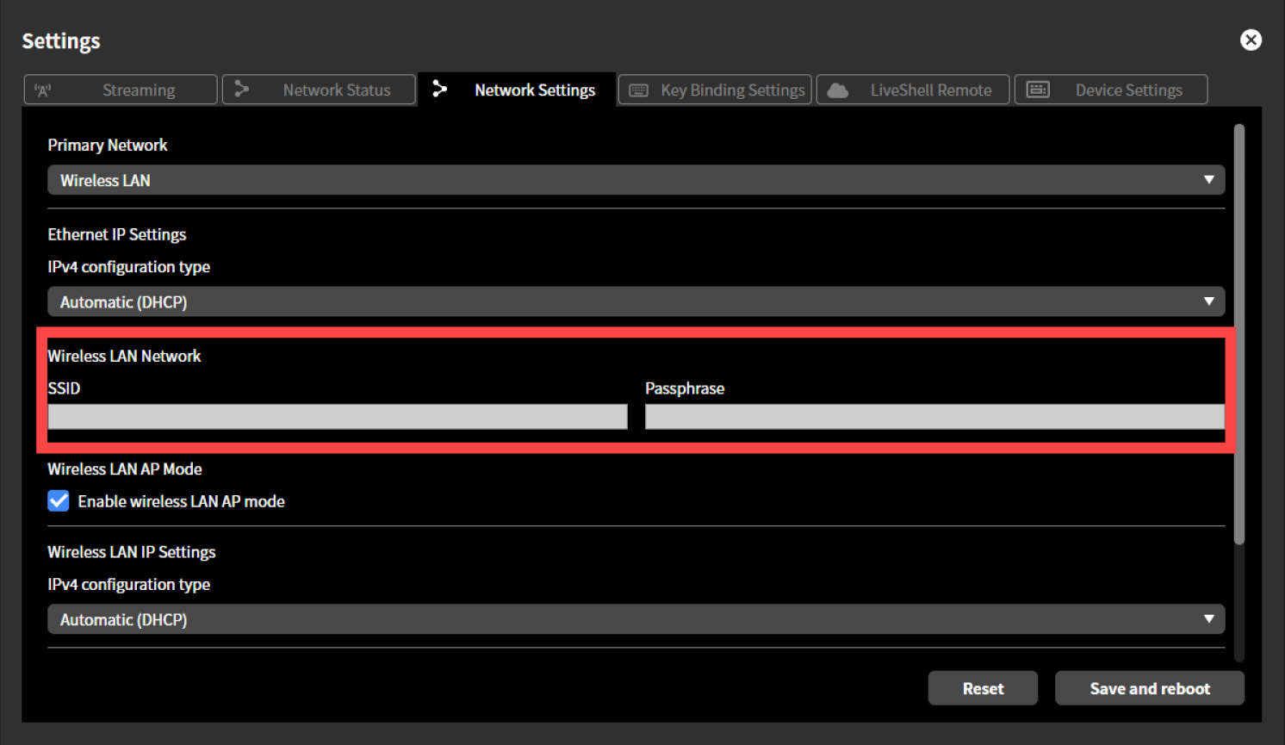Click the close icon on the Settings dialog
Image resolution: width=1285 pixels, height=745 pixels.
(1251, 40)
